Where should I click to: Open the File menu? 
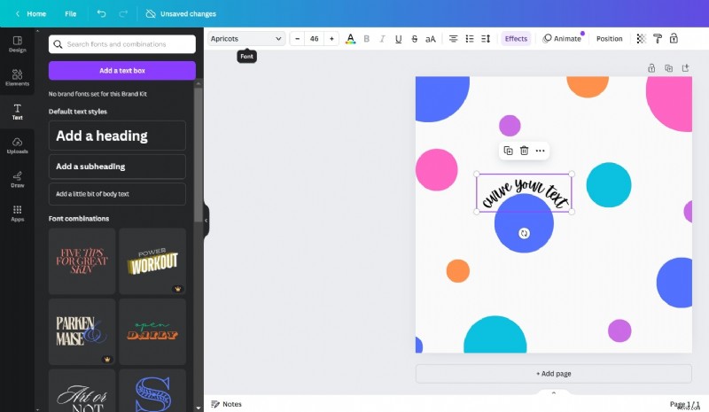[70, 14]
